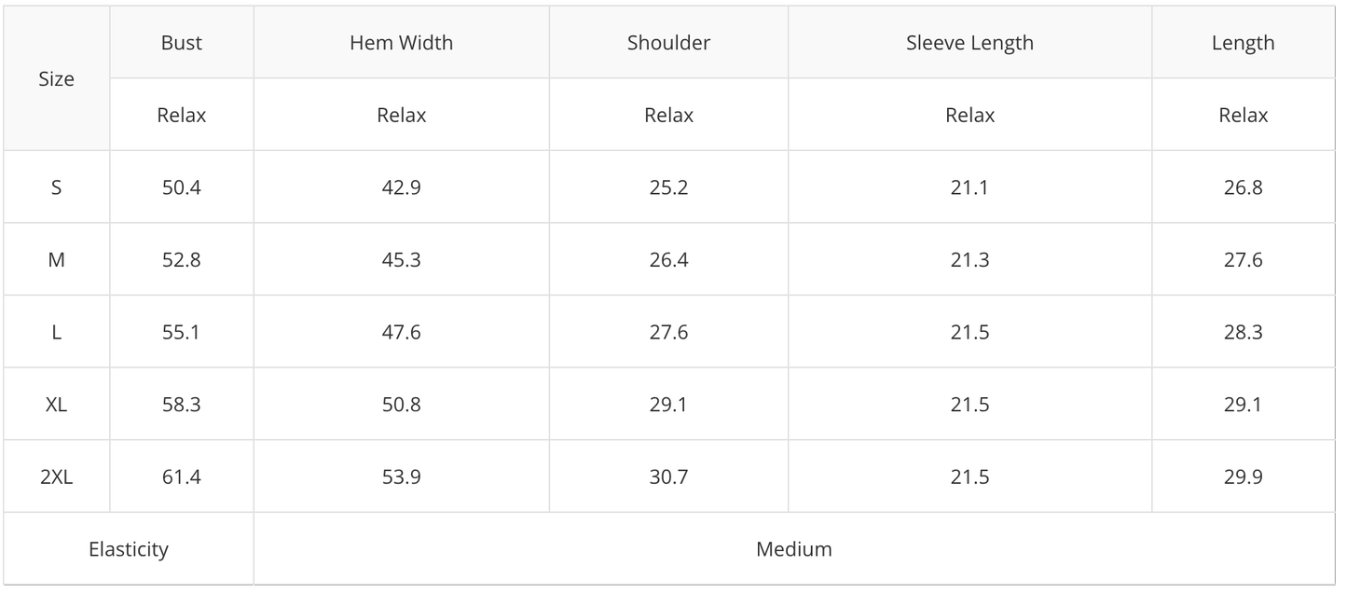Select the XL size row label
This screenshot has height=593, width=1347.
point(56,405)
